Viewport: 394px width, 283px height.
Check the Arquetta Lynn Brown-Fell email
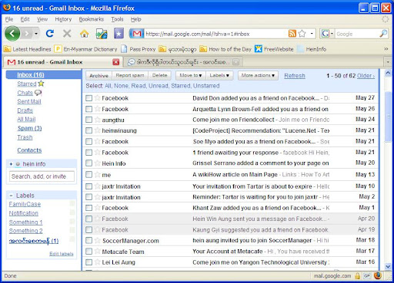point(88,109)
